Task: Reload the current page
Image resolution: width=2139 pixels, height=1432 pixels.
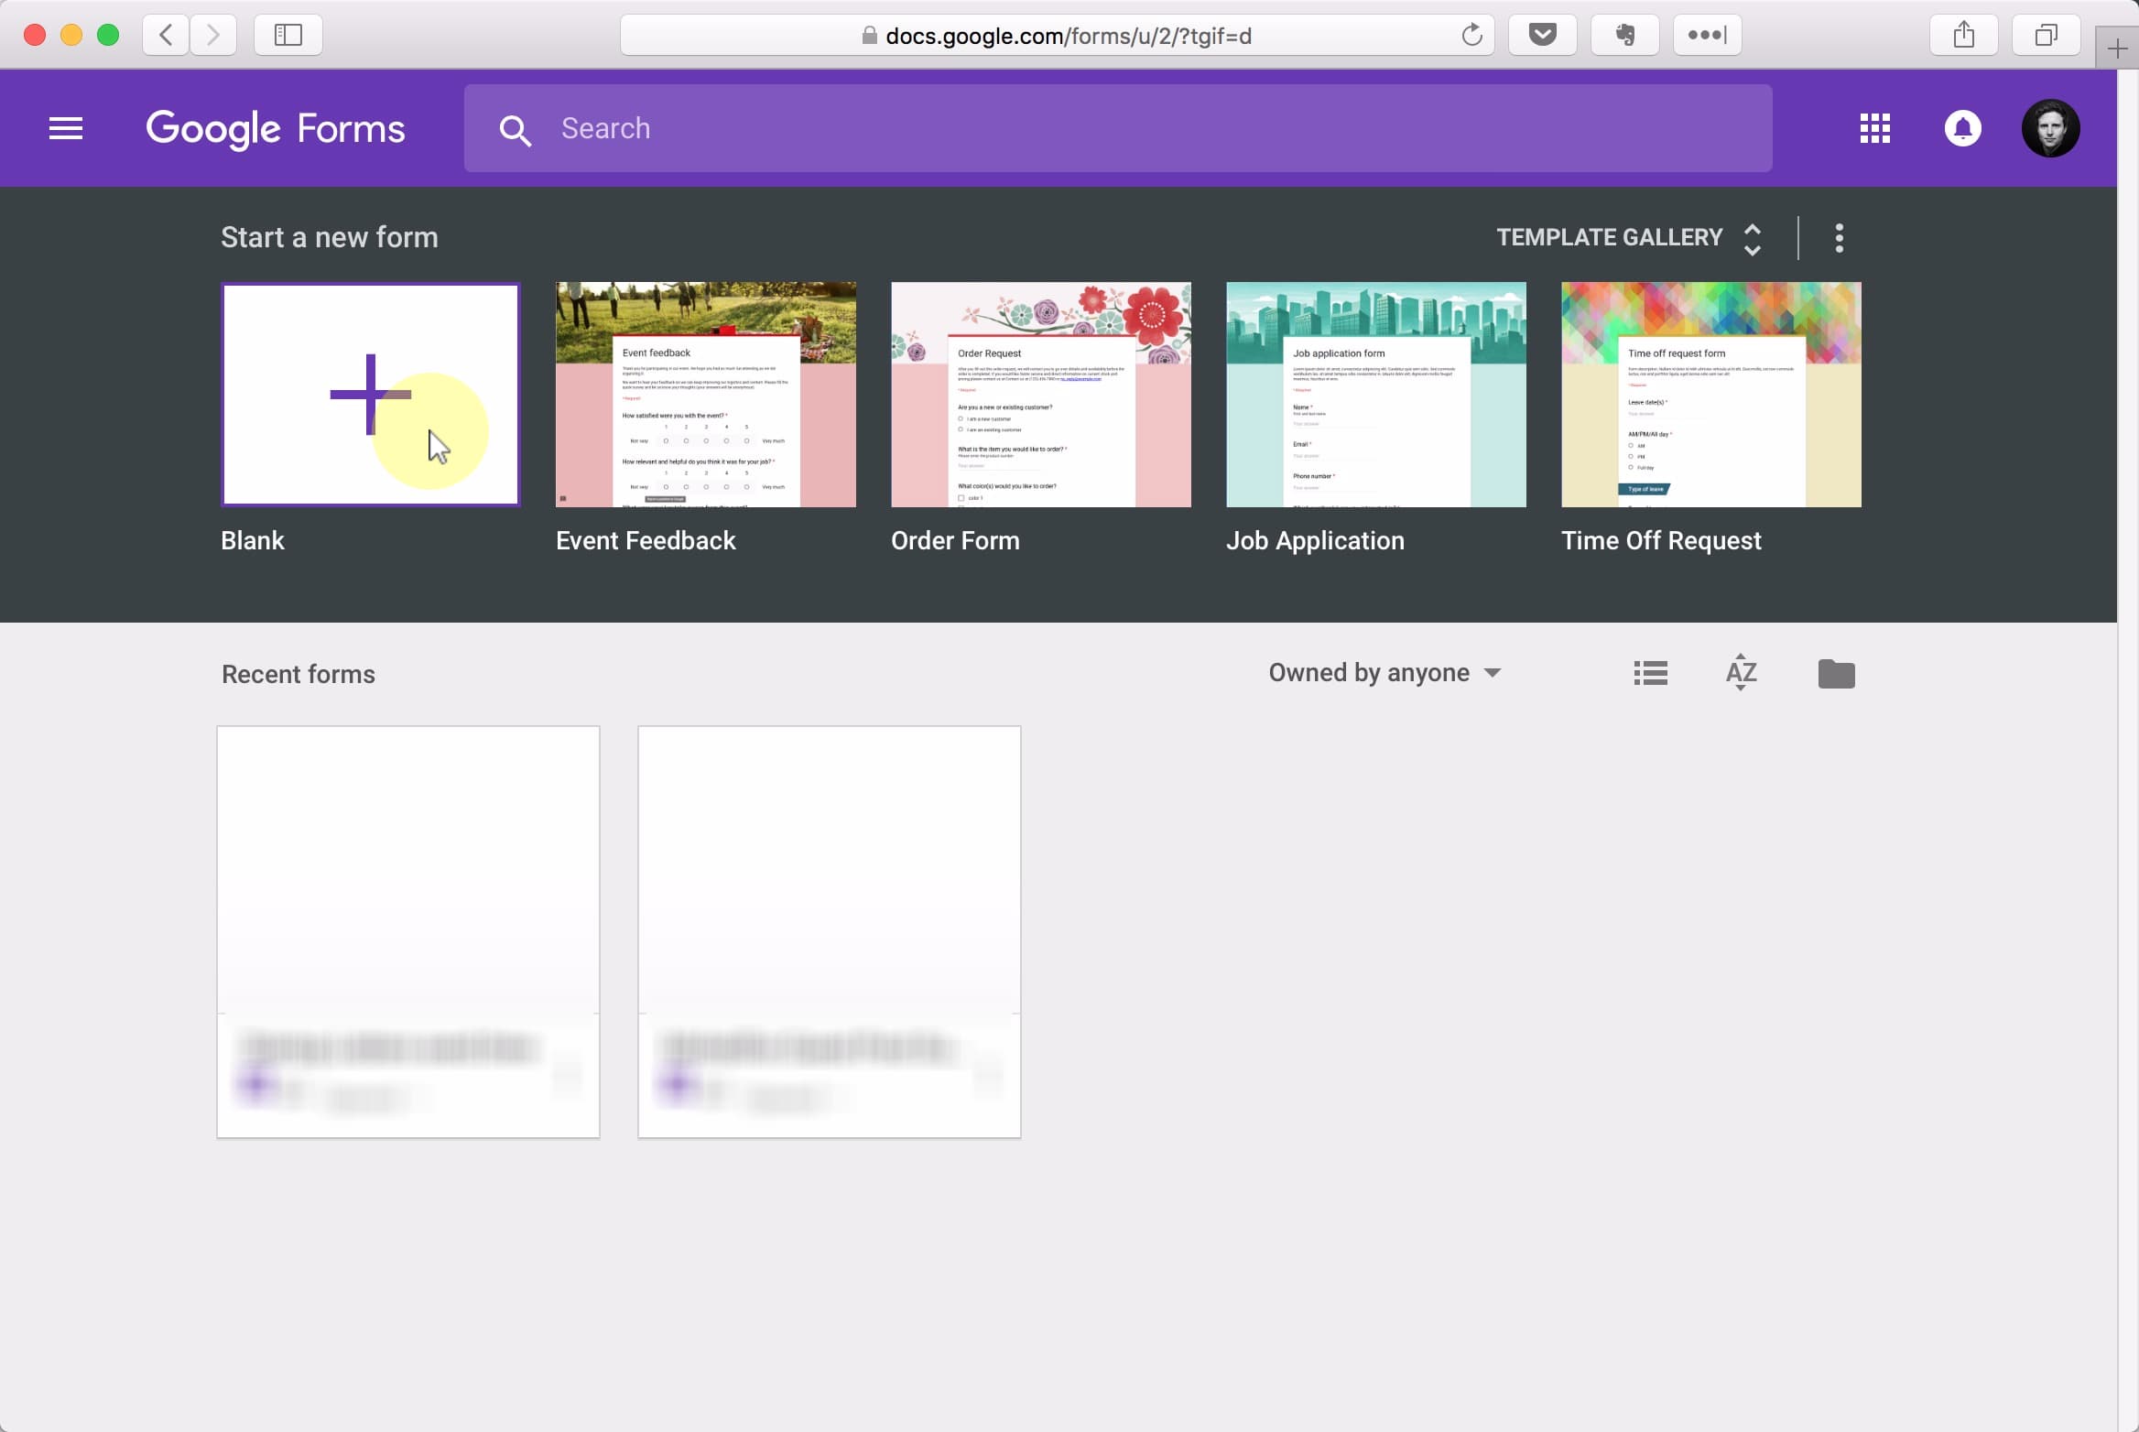Action: pos(1471,36)
